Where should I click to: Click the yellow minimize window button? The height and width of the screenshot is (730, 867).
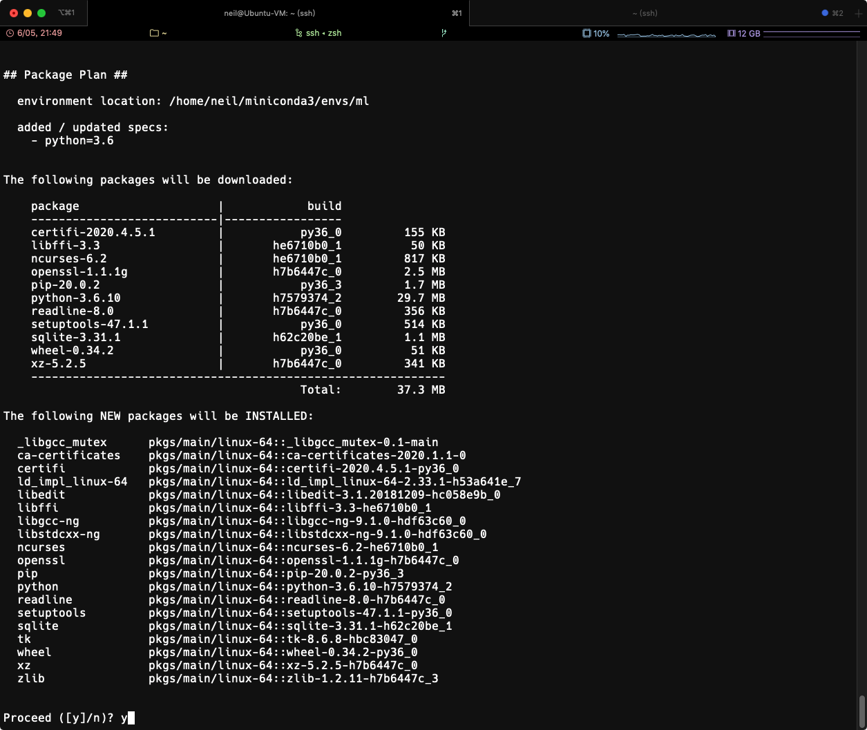click(28, 13)
